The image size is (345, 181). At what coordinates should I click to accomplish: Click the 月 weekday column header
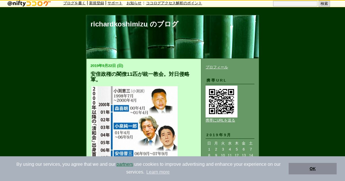[x=216, y=143]
